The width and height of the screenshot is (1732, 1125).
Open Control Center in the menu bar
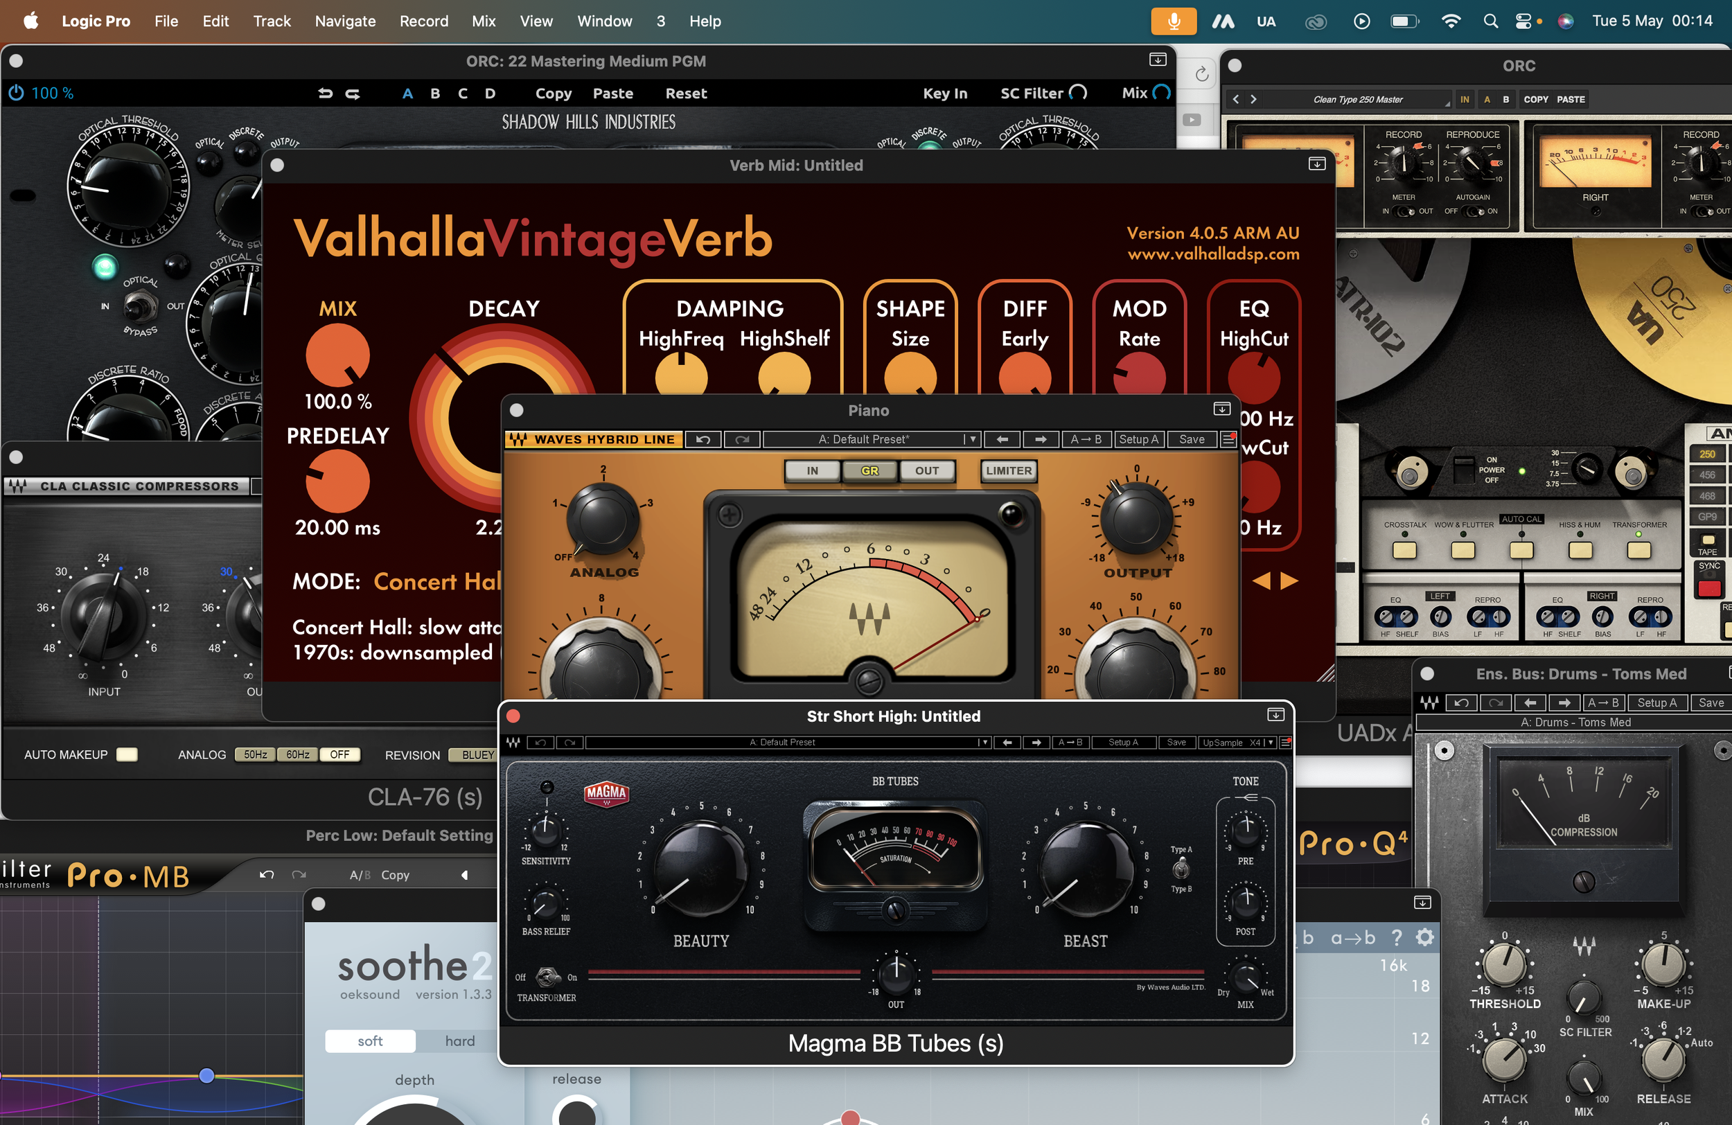[x=1523, y=21]
